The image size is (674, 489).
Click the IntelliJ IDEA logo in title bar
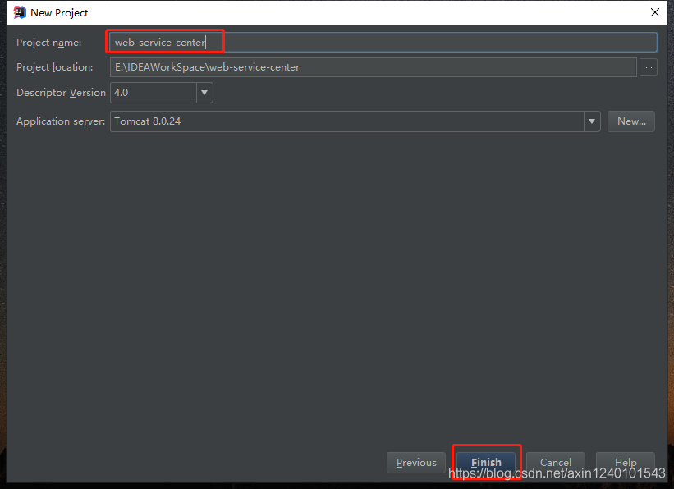tap(20, 12)
